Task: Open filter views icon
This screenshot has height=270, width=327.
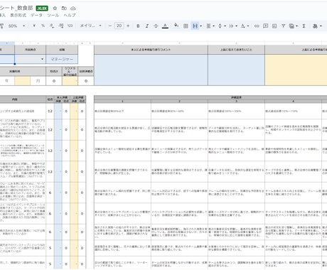Action: pos(291,26)
